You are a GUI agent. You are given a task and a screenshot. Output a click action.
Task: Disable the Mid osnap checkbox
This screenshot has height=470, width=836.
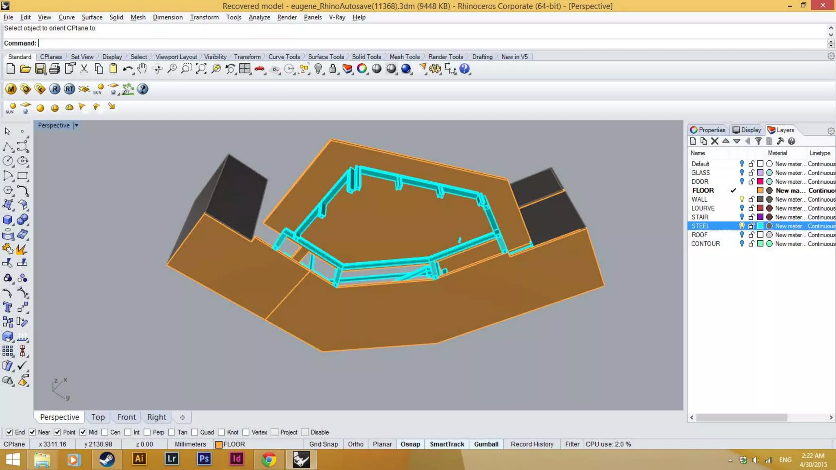[x=83, y=432]
